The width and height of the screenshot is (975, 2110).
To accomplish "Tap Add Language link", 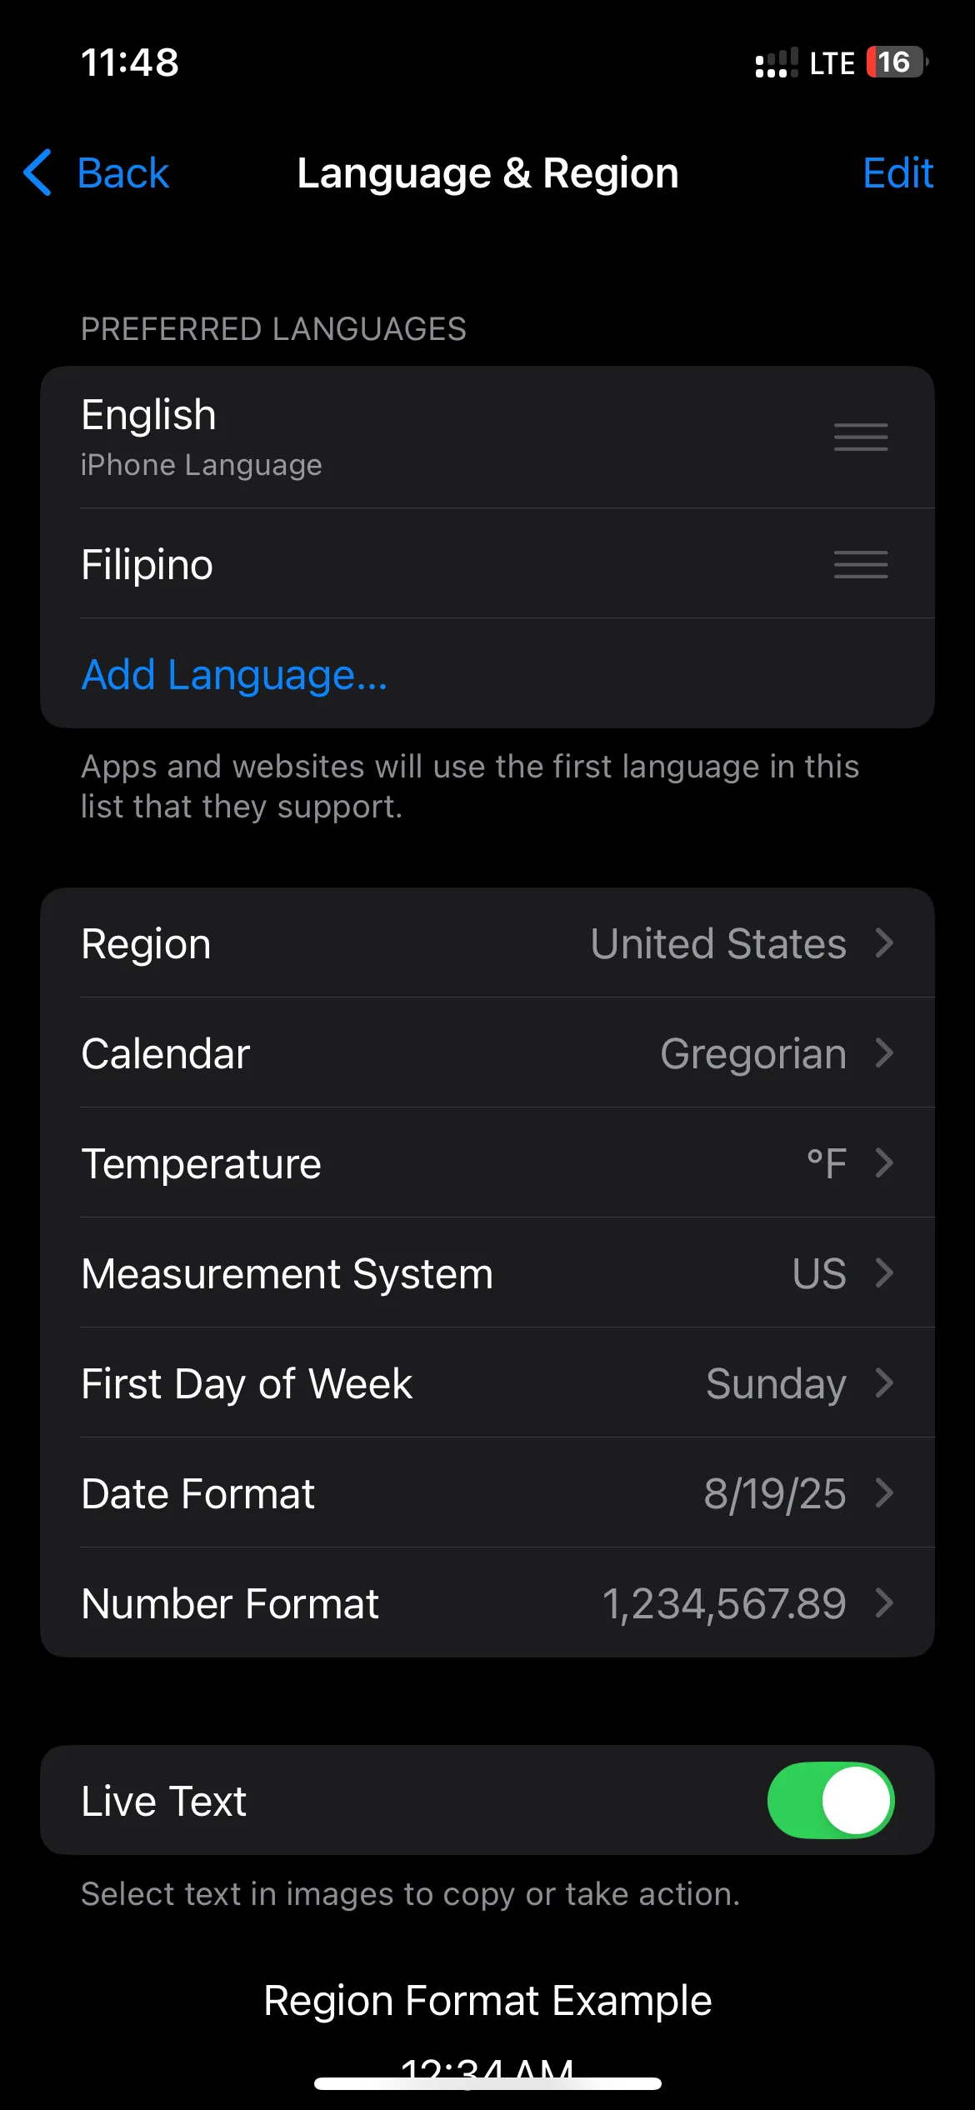I will click(x=234, y=674).
